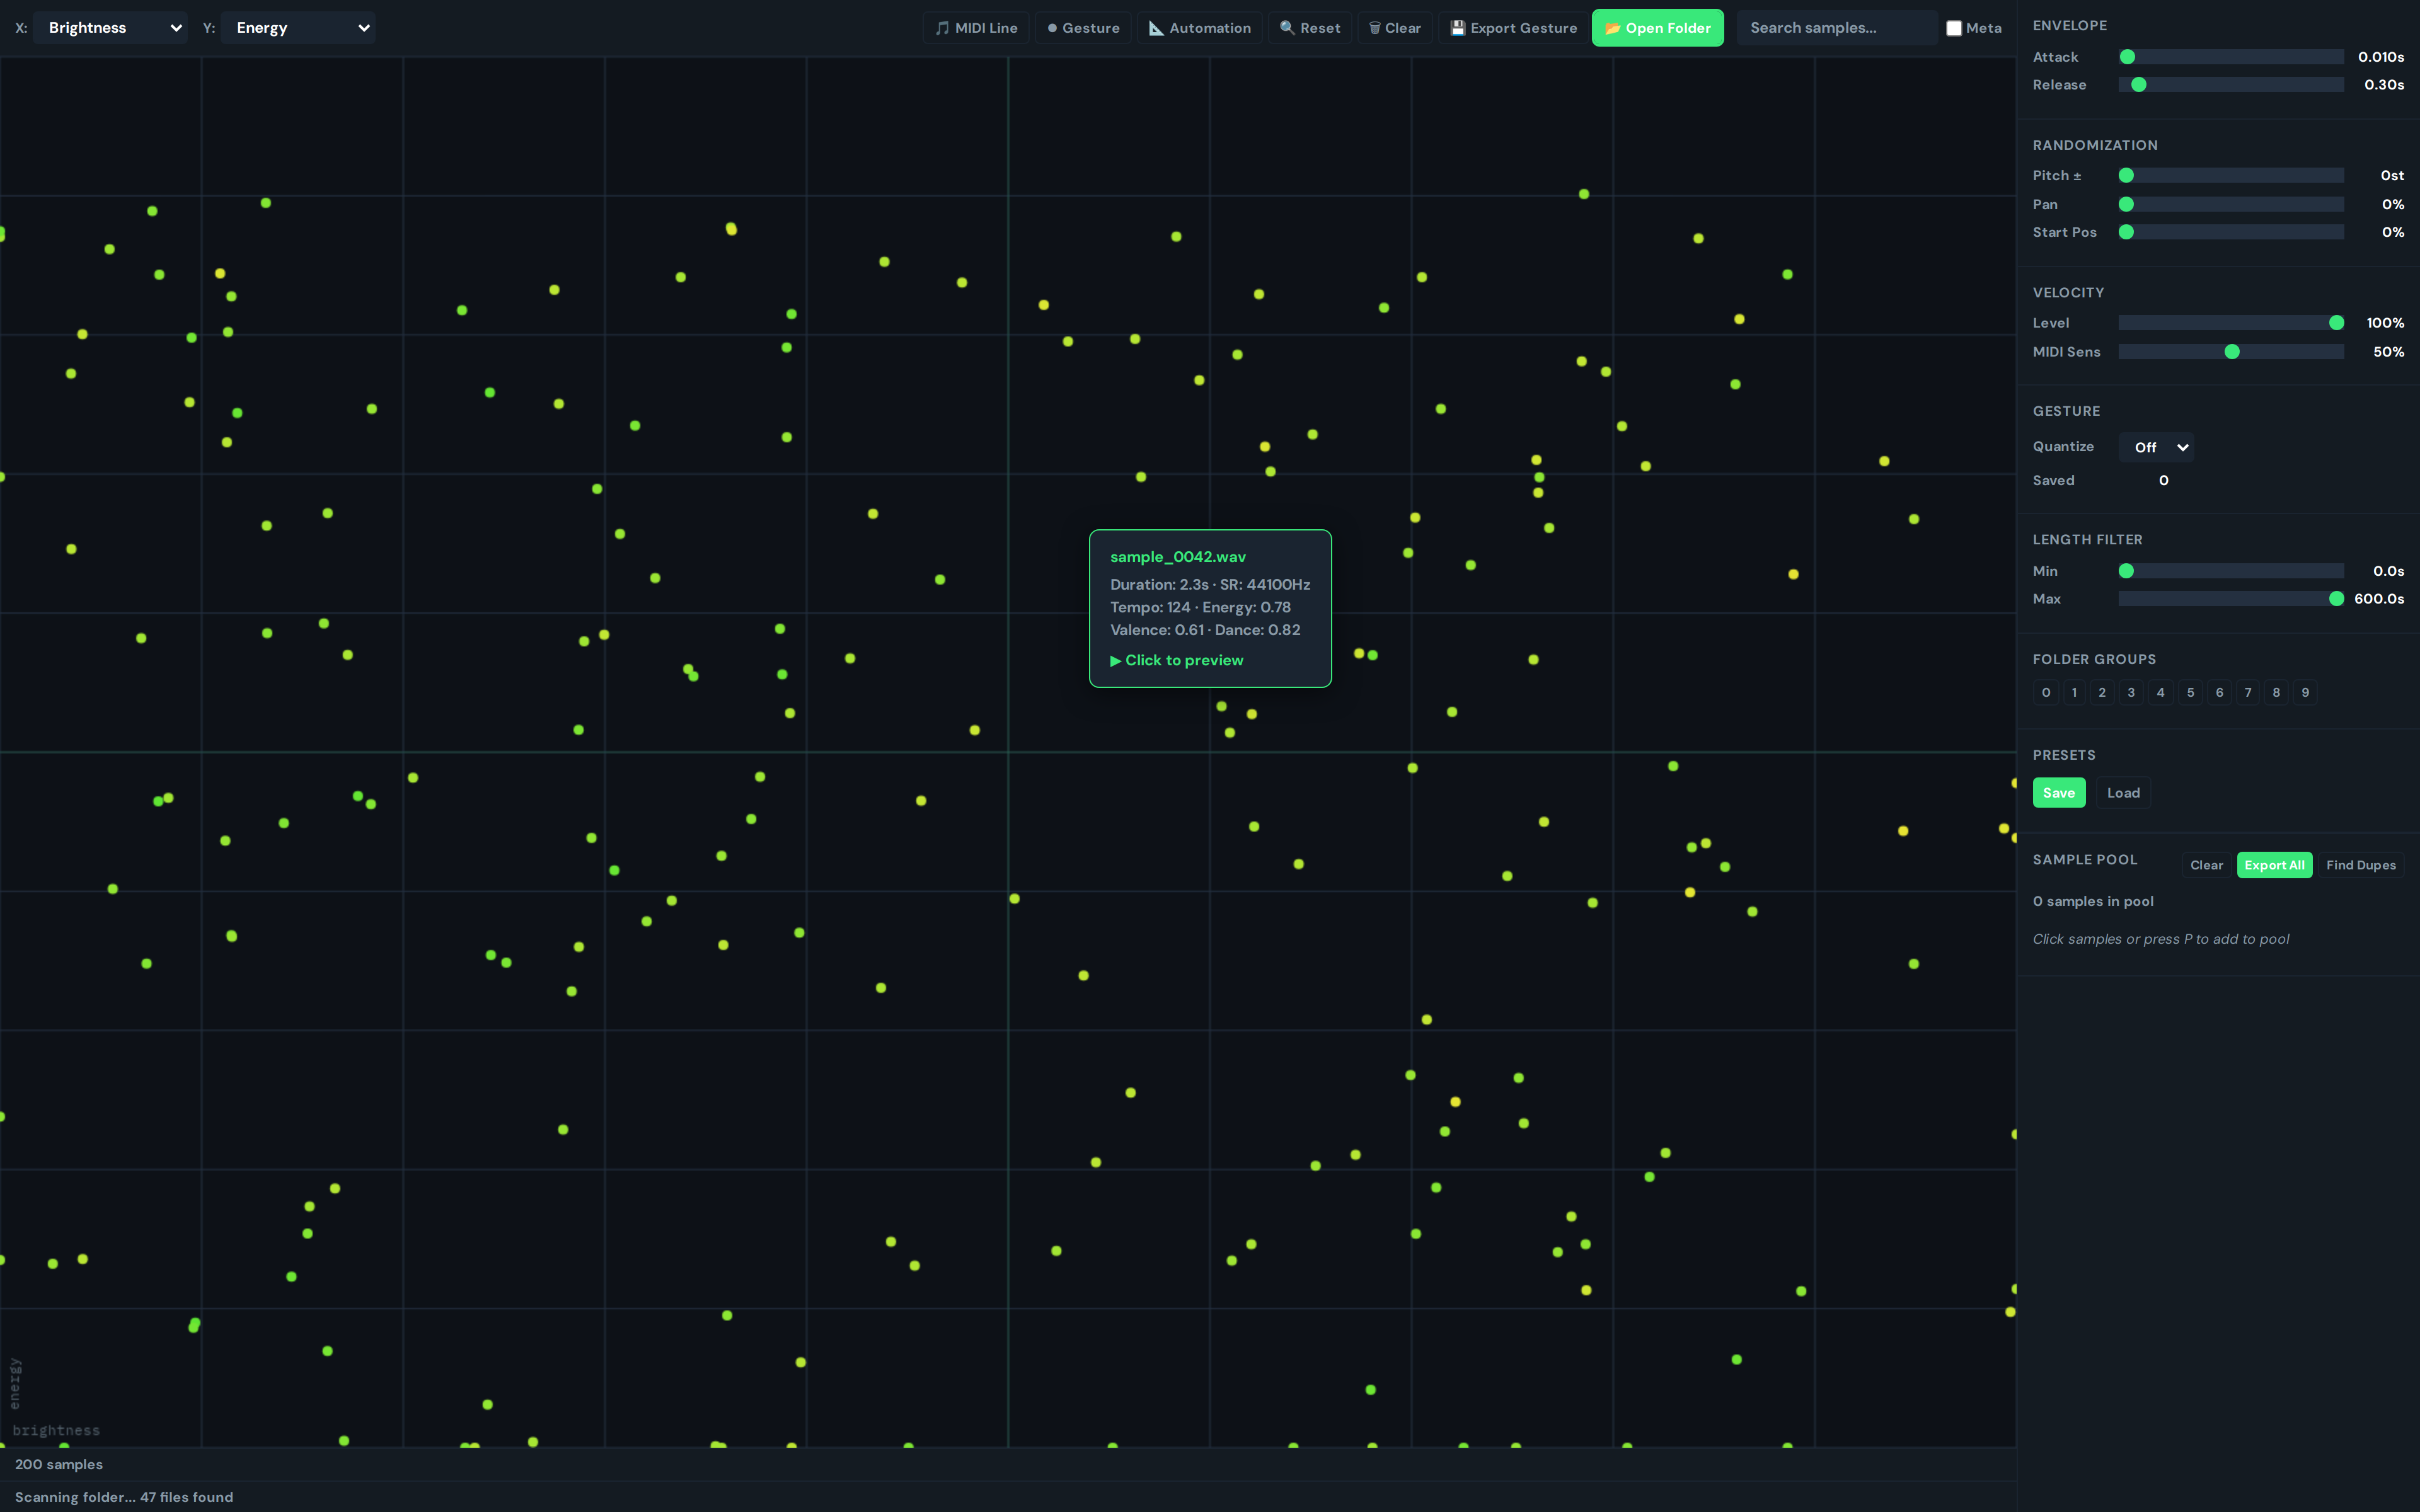Click the 'Click to preview' tooltip link
2420x1512 pixels.
coord(1177,660)
